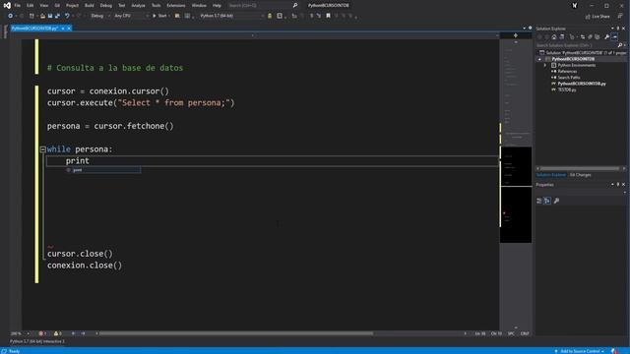Image resolution: width=630 pixels, height=354 pixels.
Task: Click the Open File folder icon
Action: [x=42, y=16]
